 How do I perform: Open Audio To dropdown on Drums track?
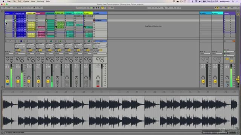pyautogui.click(x=9, y=53)
